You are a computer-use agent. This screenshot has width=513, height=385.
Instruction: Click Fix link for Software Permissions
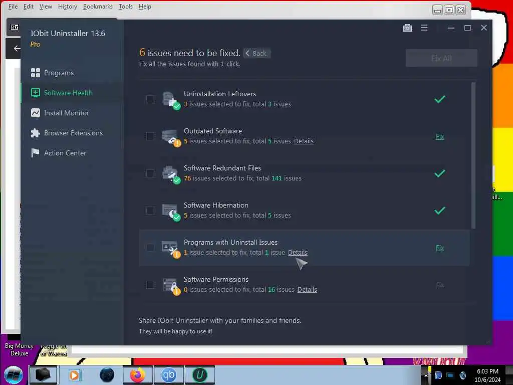[440, 285]
